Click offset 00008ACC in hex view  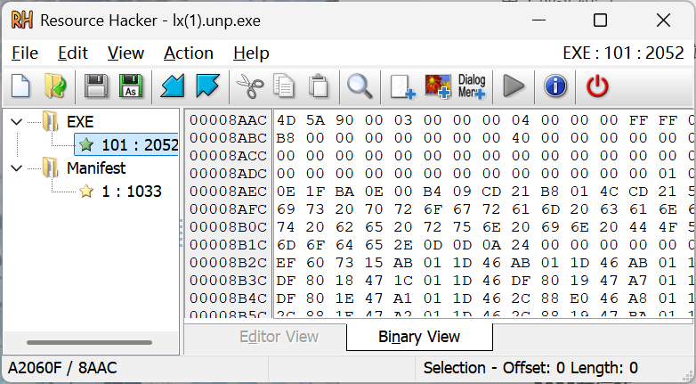pyautogui.click(x=228, y=156)
